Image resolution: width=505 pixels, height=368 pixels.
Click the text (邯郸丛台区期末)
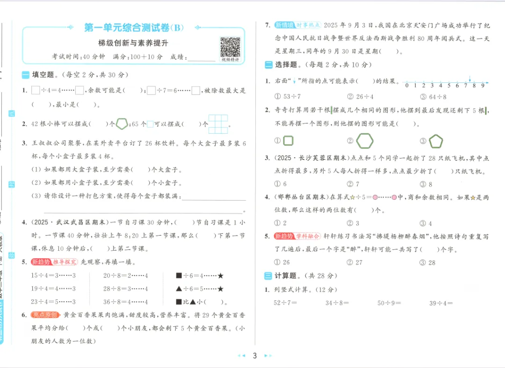pos(302,197)
